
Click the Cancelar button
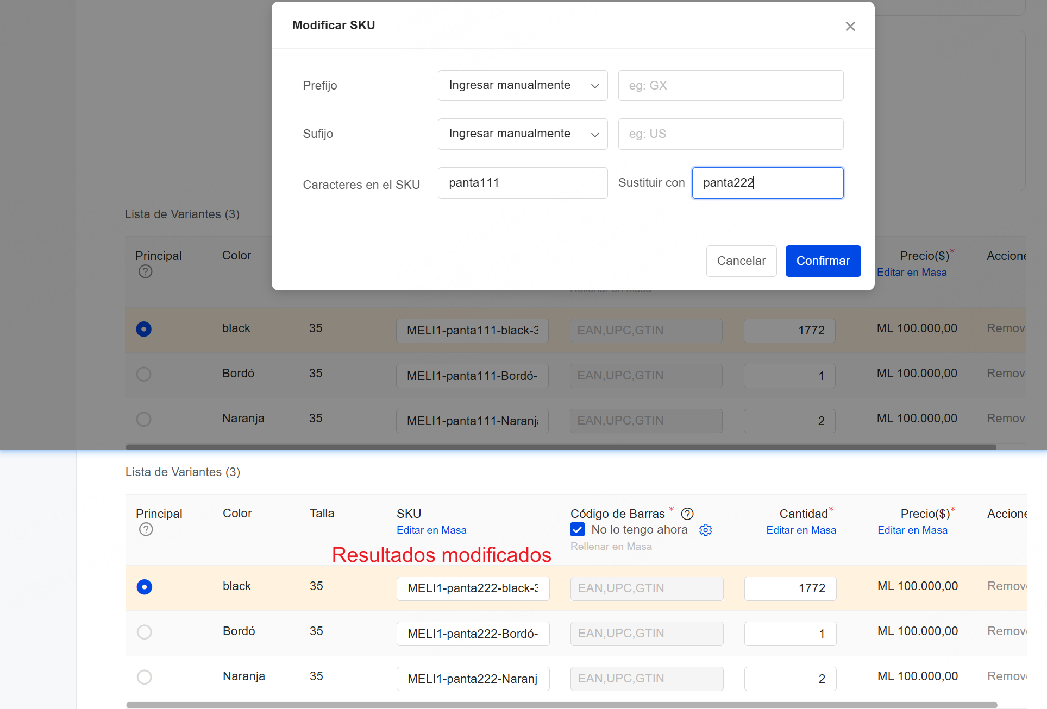[x=741, y=261]
